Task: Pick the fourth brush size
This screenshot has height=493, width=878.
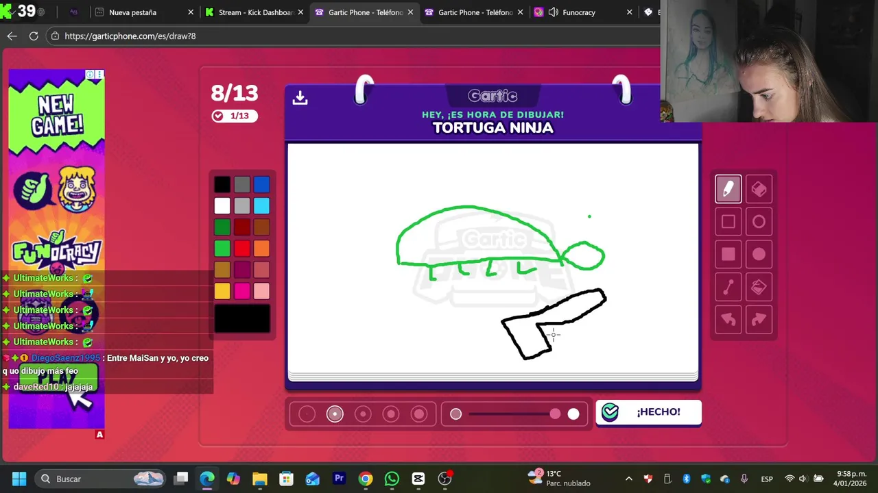Action: pyautogui.click(x=391, y=414)
